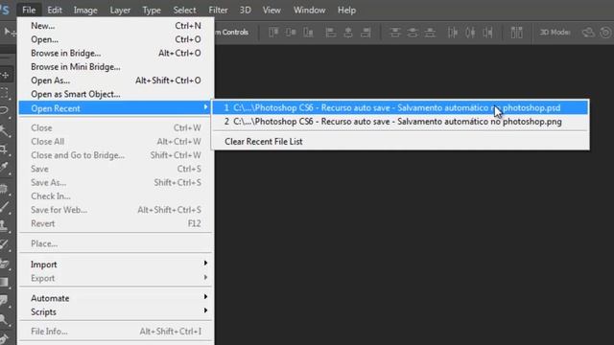Open the Help menu
614x345 pixels.
[x=346, y=11]
